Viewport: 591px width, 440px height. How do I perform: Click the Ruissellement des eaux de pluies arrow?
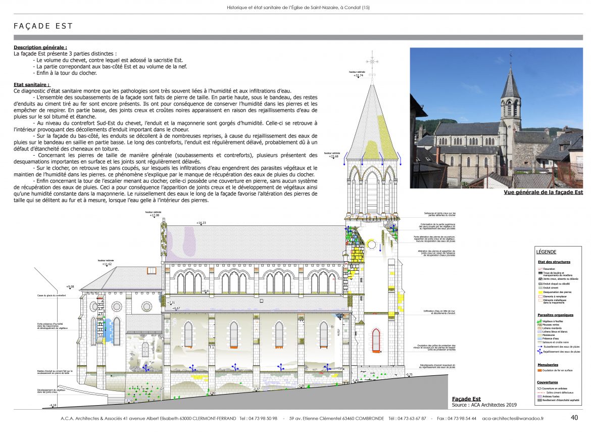click(x=540, y=346)
